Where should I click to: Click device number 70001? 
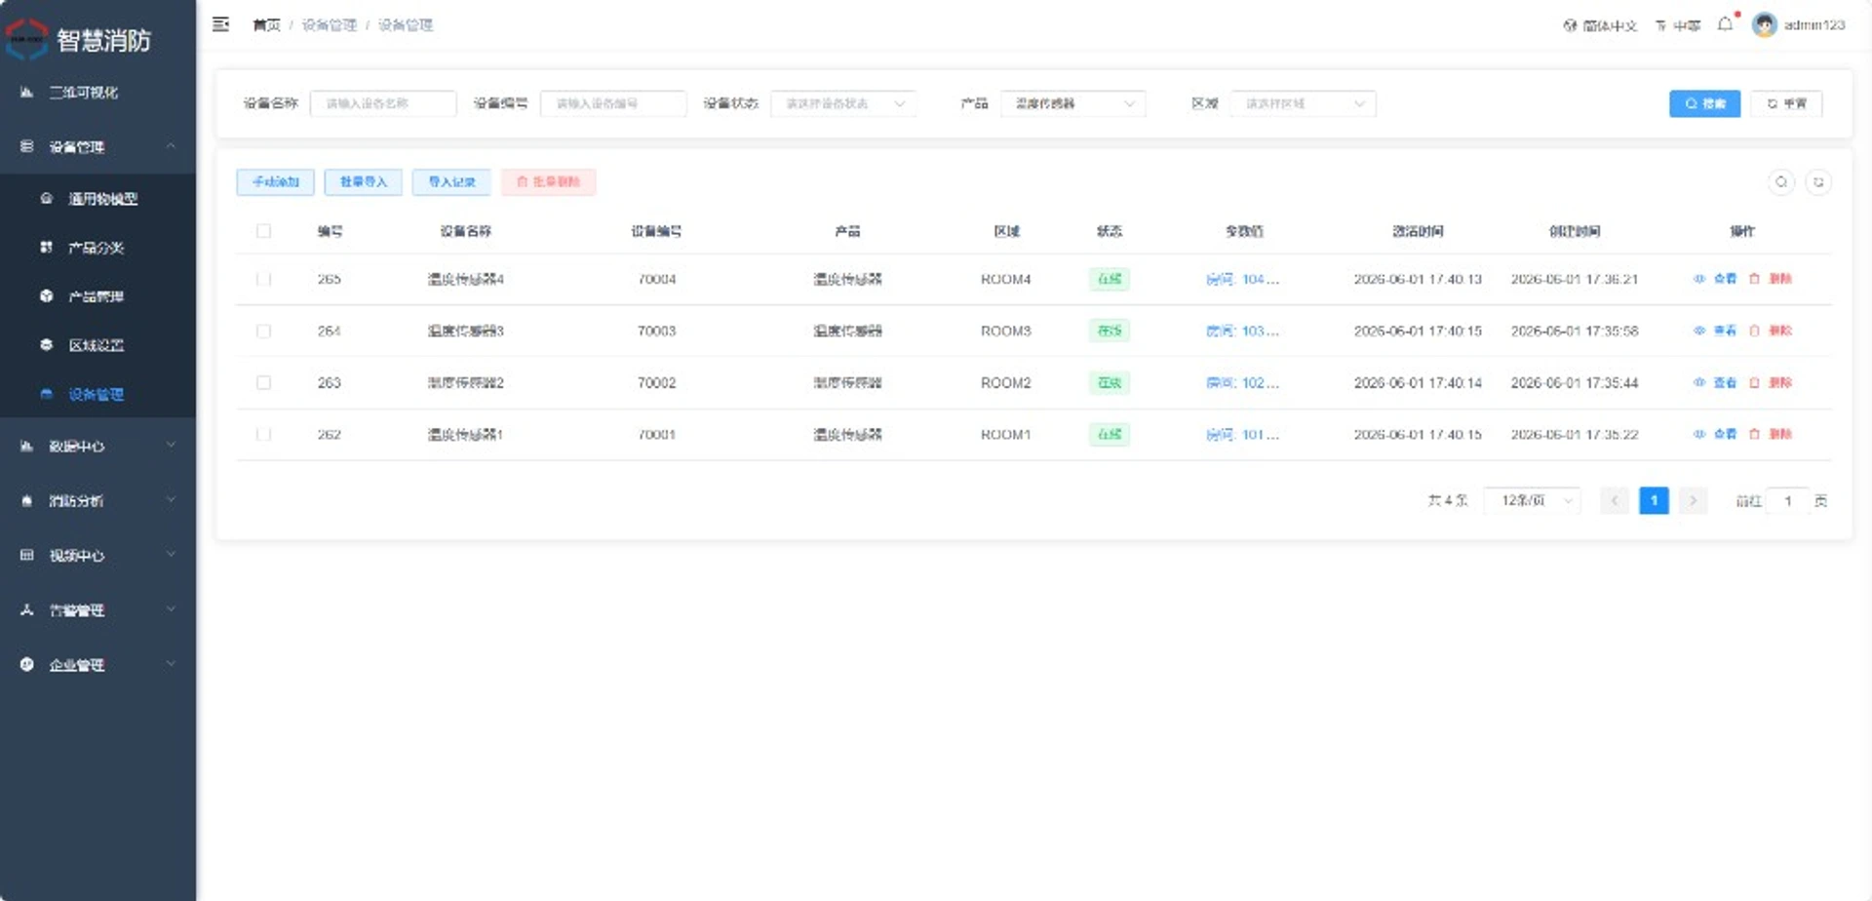656,434
